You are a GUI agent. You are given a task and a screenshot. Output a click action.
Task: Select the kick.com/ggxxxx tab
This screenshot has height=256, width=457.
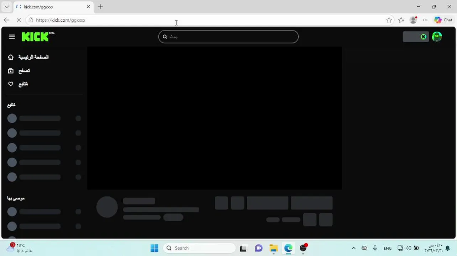pos(53,7)
